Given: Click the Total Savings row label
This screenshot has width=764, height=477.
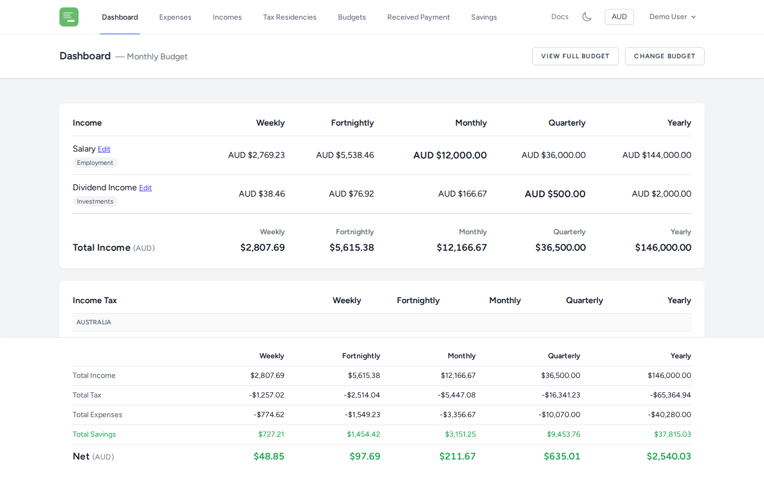Looking at the screenshot, I should coord(94,435).
